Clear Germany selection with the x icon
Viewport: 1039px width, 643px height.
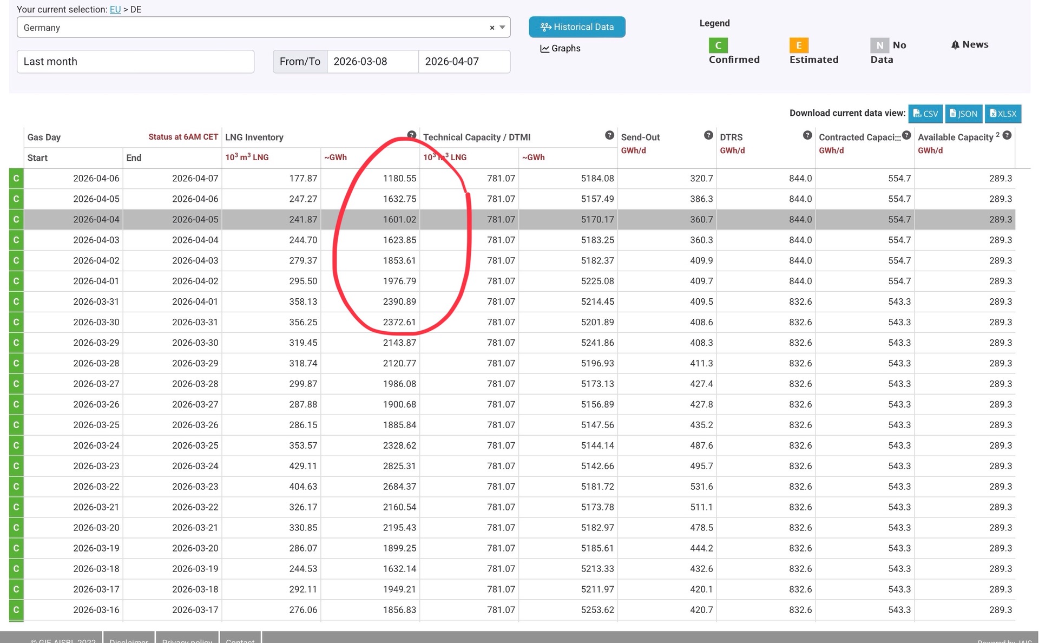point(492,28)
